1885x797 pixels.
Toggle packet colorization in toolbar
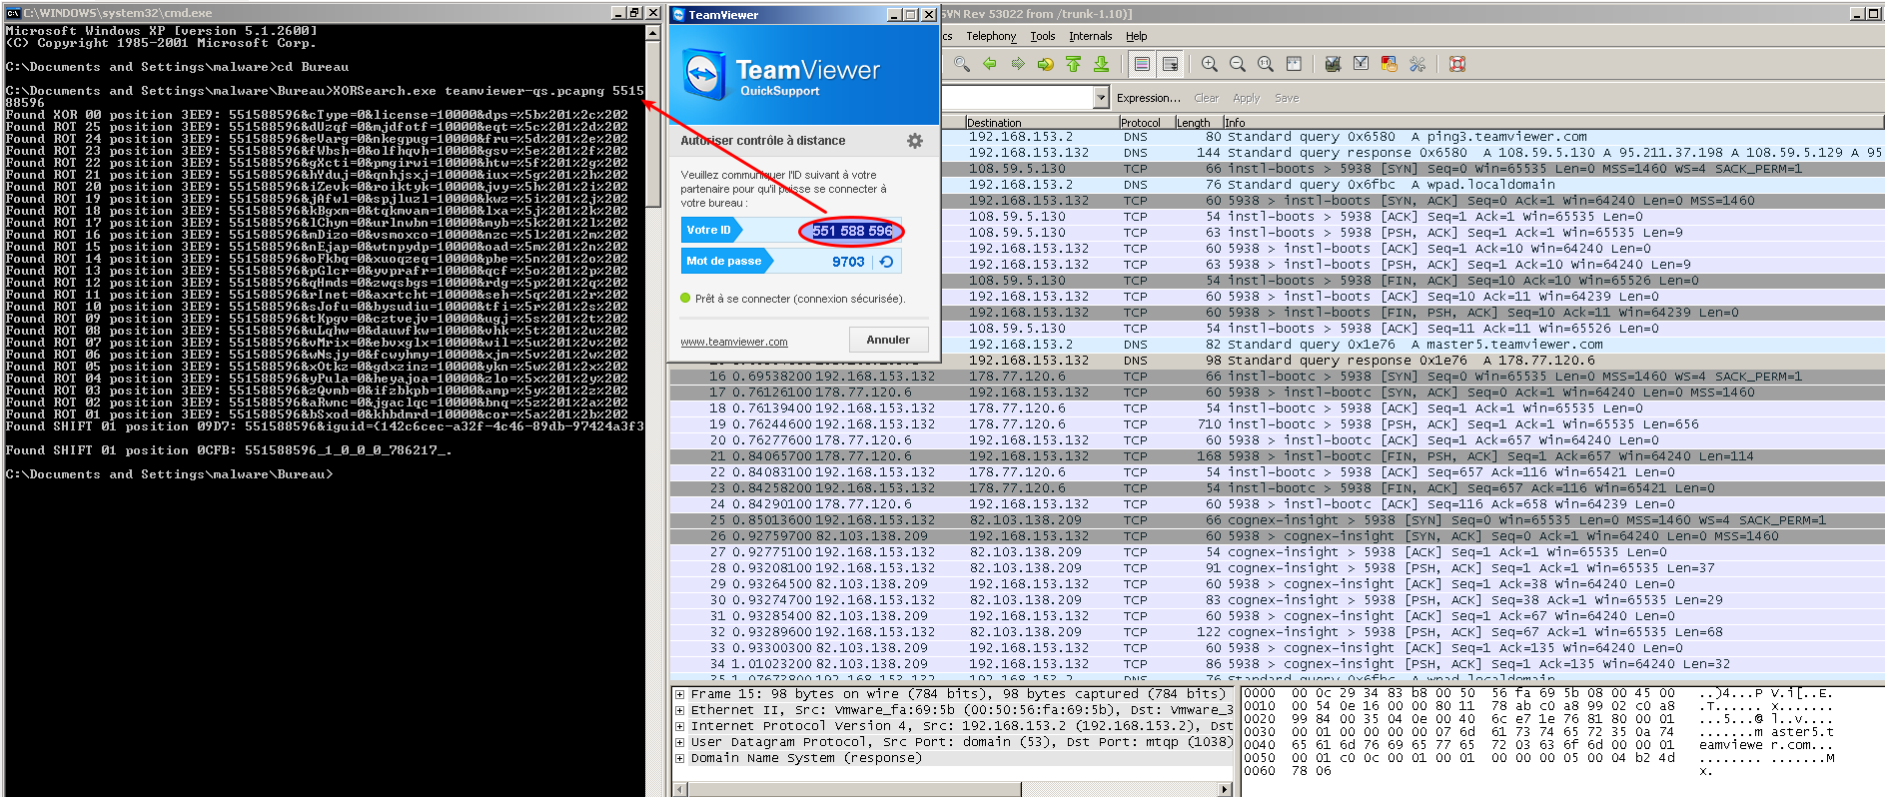pos(1142,64)
